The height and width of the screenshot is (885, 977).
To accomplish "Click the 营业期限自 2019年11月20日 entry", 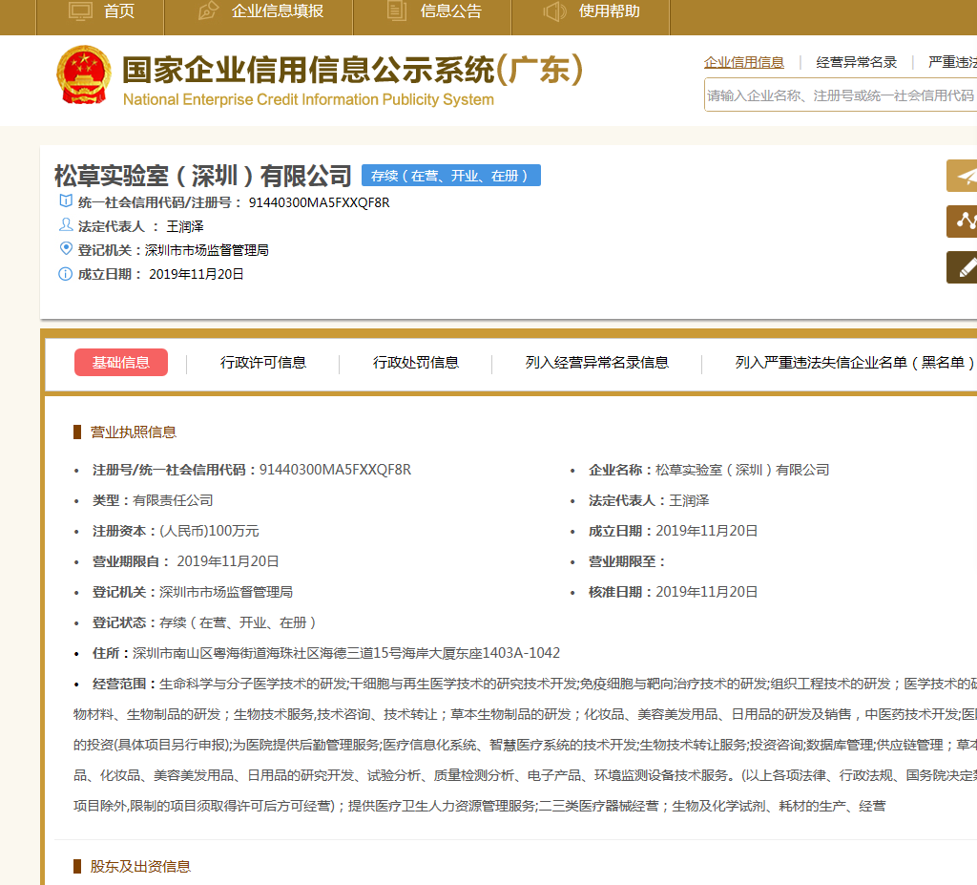I will (186, 561).
